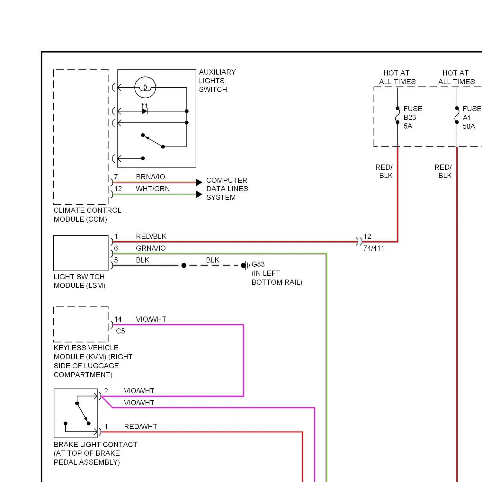
Task: Select the Fuse B23 squiggle symbol
Action: [x=397, y=115]
